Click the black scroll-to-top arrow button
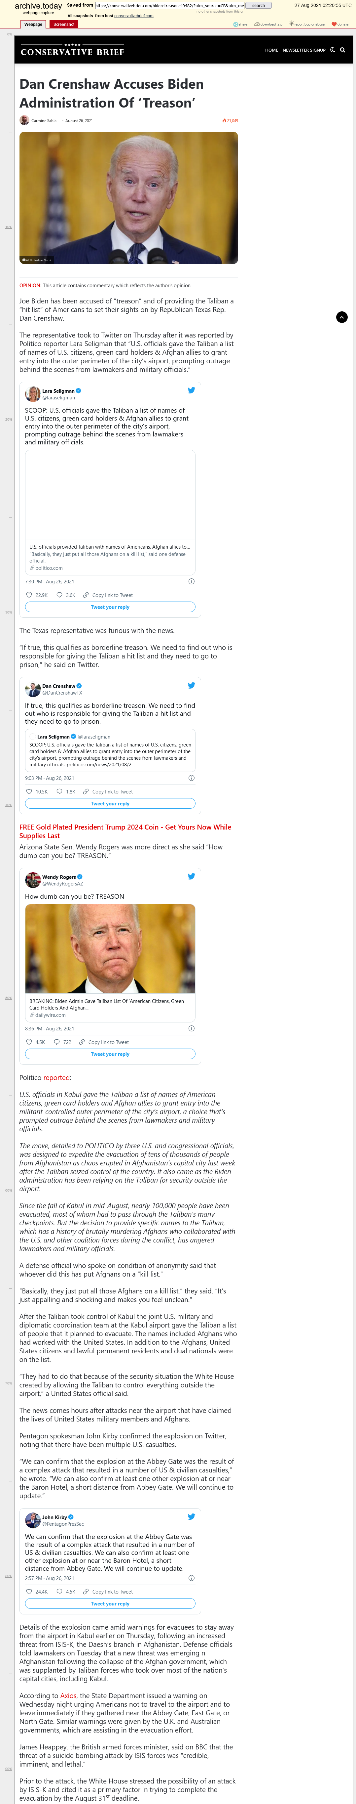 341,317
